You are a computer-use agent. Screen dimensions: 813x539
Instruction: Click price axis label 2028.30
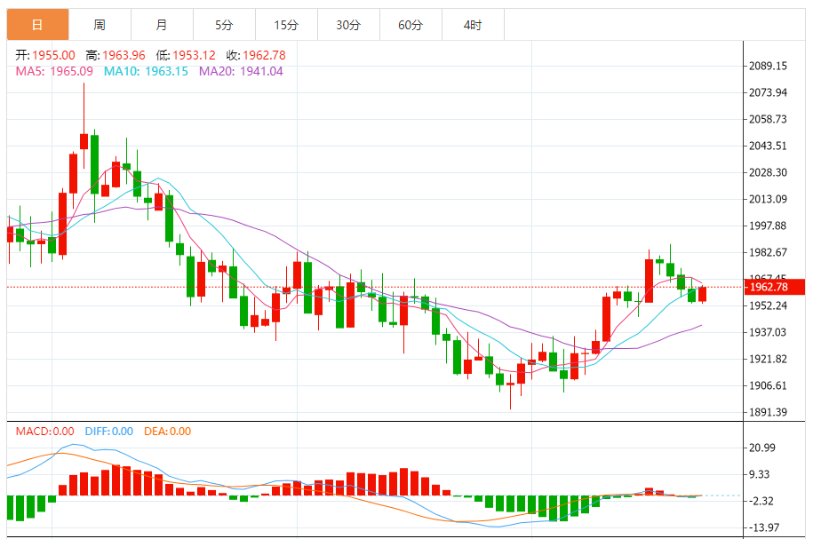click(x=768, y=172)
